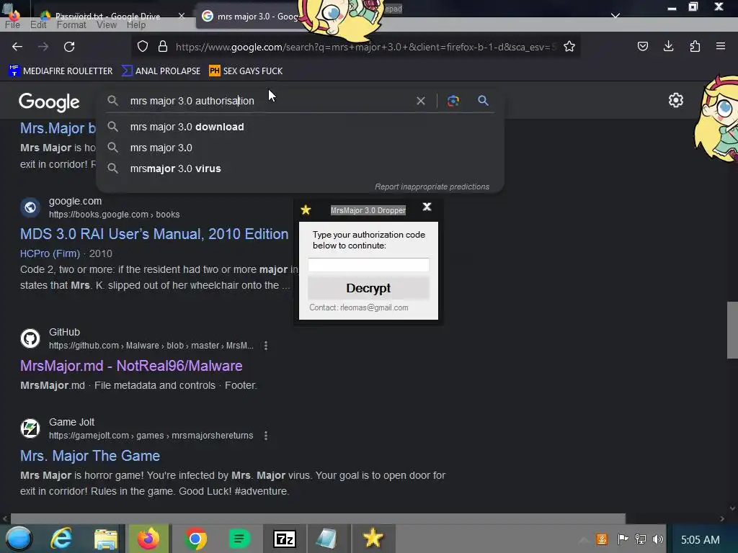
Task: Submit search with blue magnifier icon
Action: (484, 101)
